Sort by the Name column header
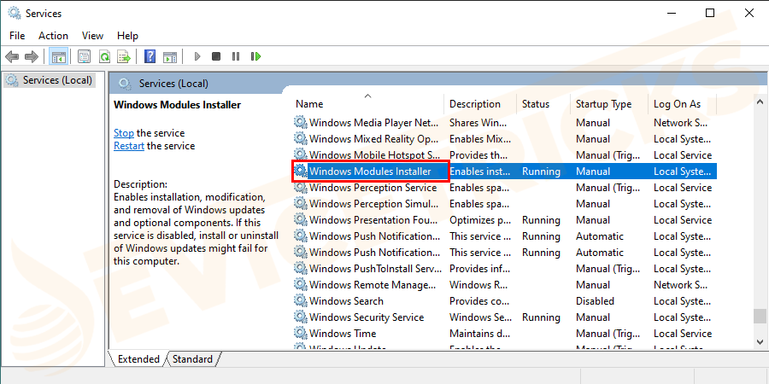Image resolution: width=769 pixels, height=384 pixels. [x=367, y=104]
